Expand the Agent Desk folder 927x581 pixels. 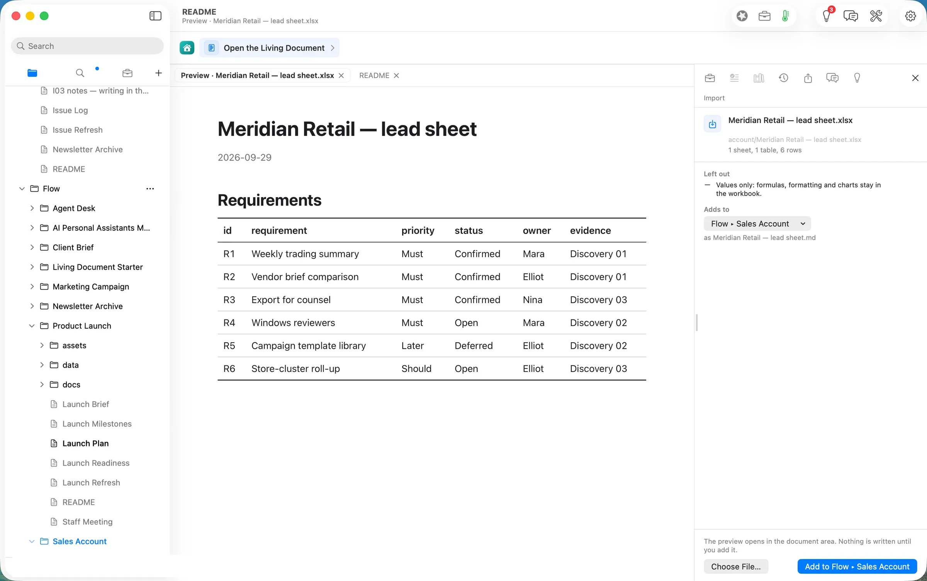[x=32, y=208]
